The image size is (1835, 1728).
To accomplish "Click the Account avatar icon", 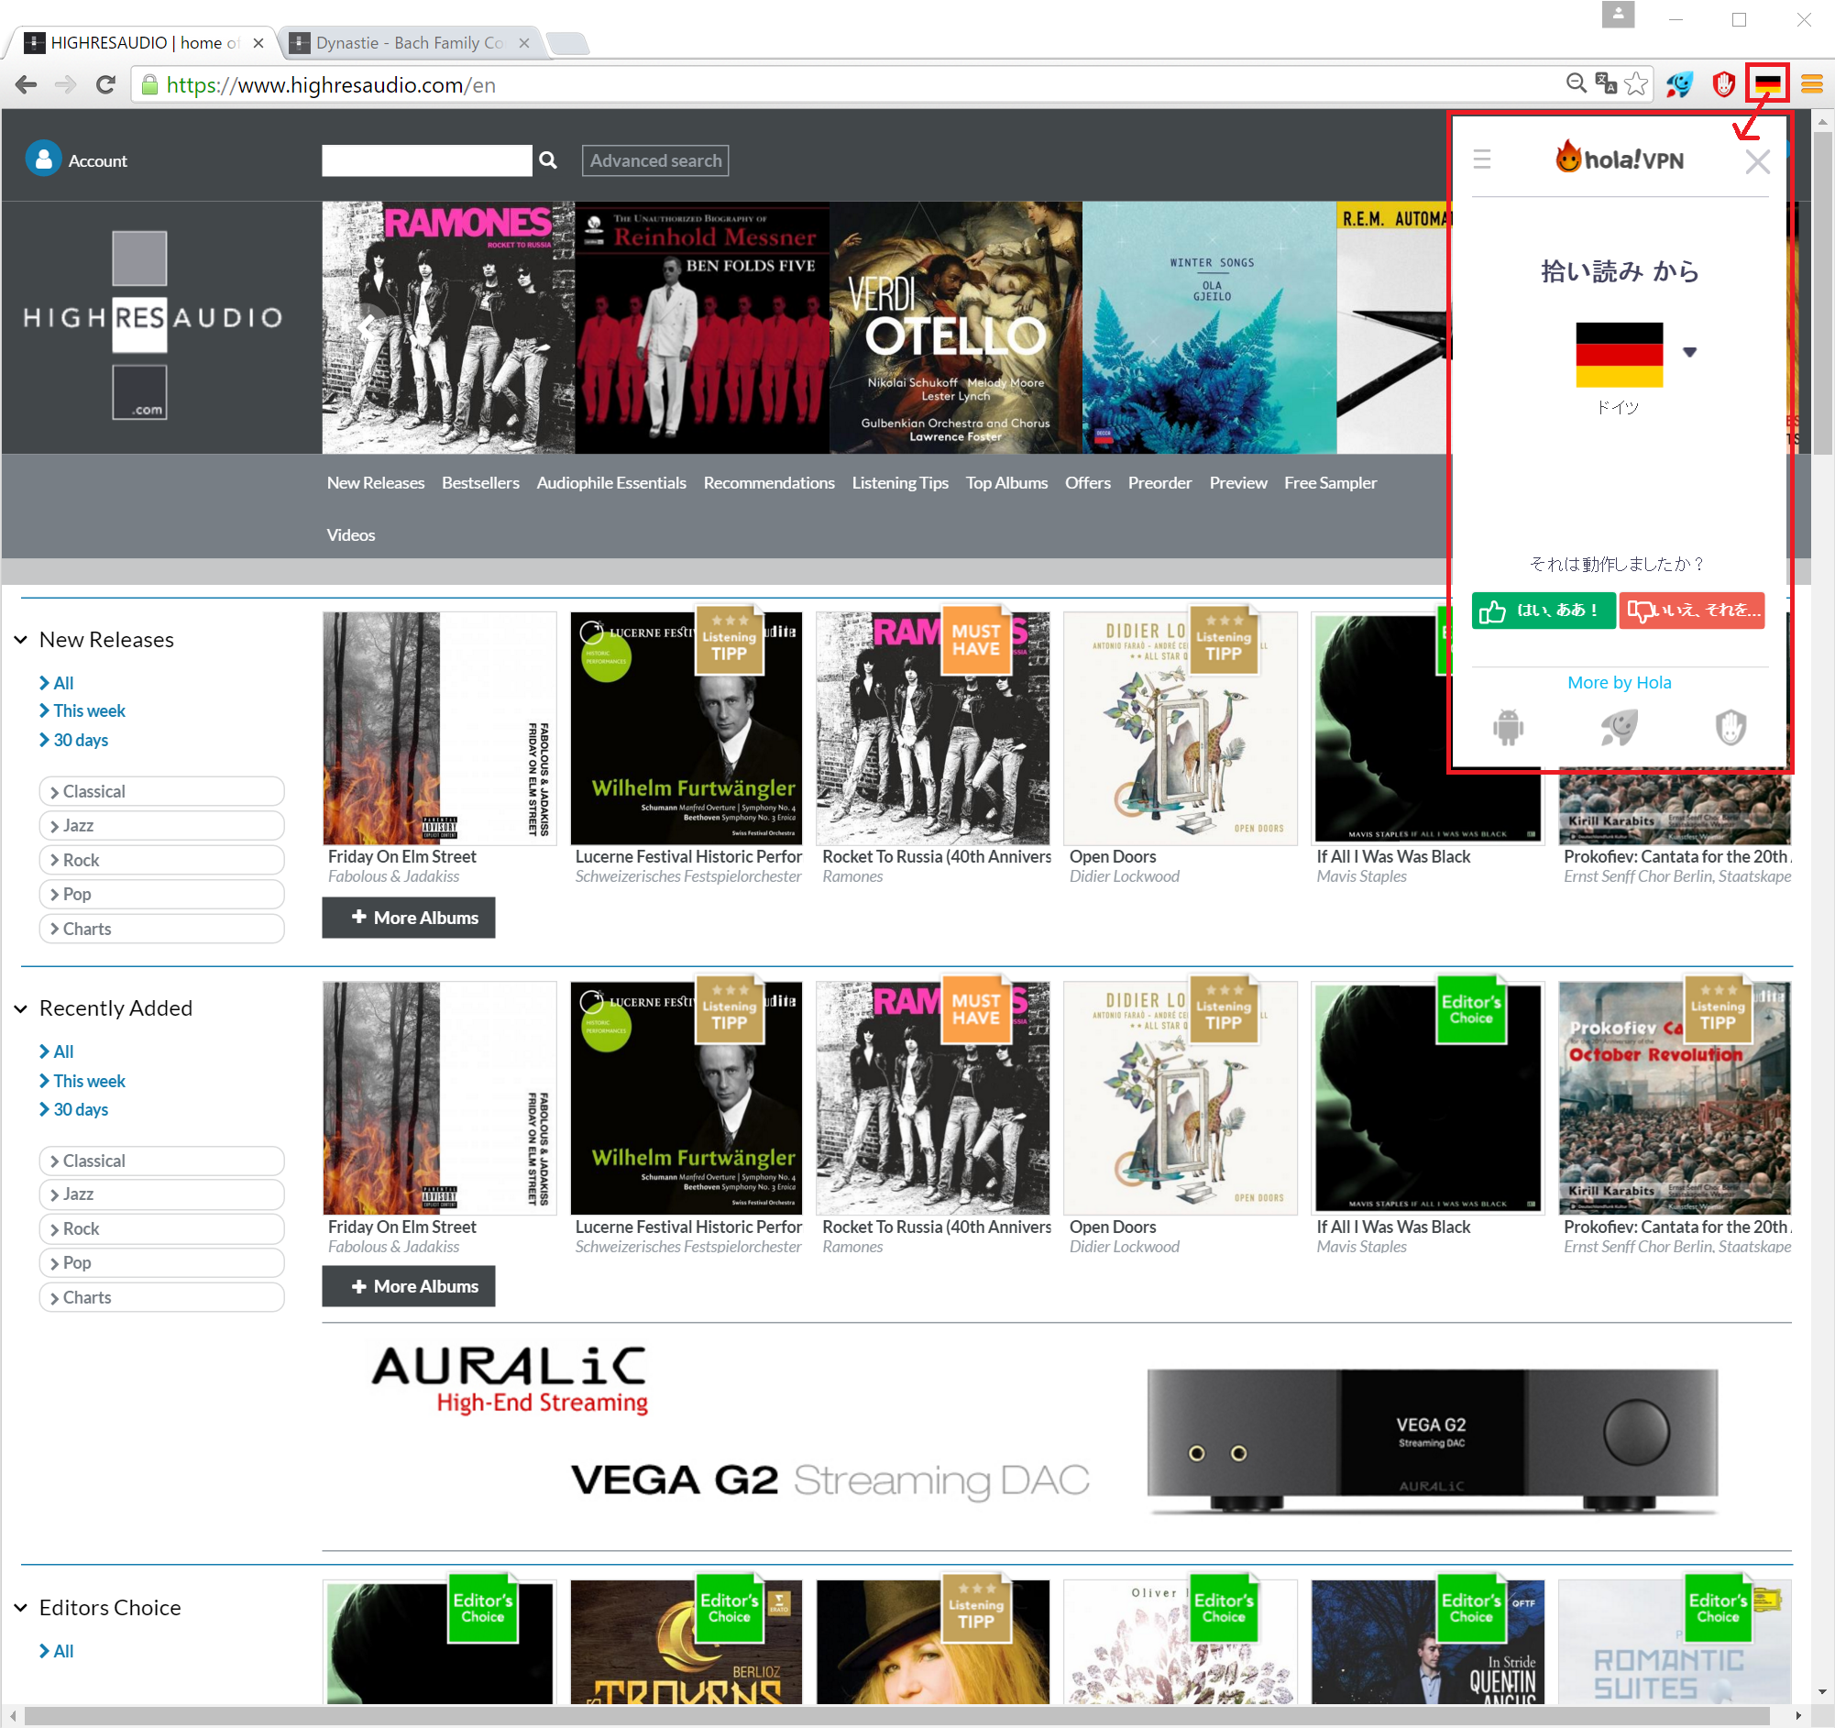I will pyautogui.click(x=43, y=159).
